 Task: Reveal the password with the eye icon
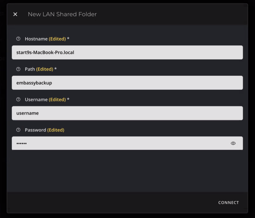[x=233, y=143]
